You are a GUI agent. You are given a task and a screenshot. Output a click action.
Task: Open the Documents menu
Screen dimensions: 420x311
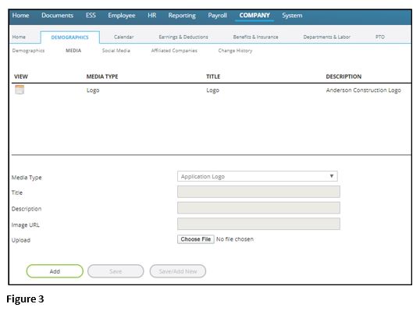click(x=57, y=16)
